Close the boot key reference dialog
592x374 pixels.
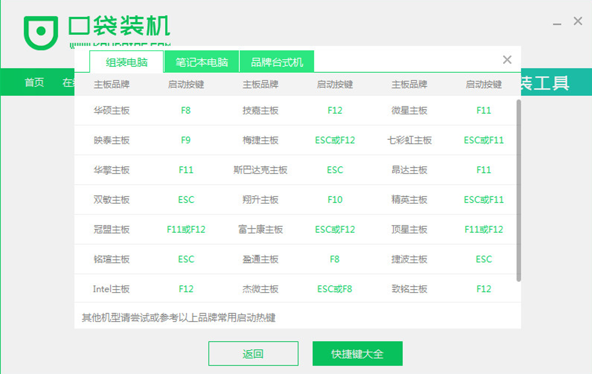[507, 60]
